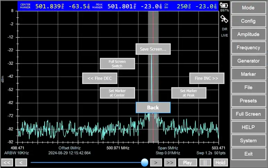Click the Back button in overlay
The height and width of the screenshot is (168, 268).
(153, 108)
